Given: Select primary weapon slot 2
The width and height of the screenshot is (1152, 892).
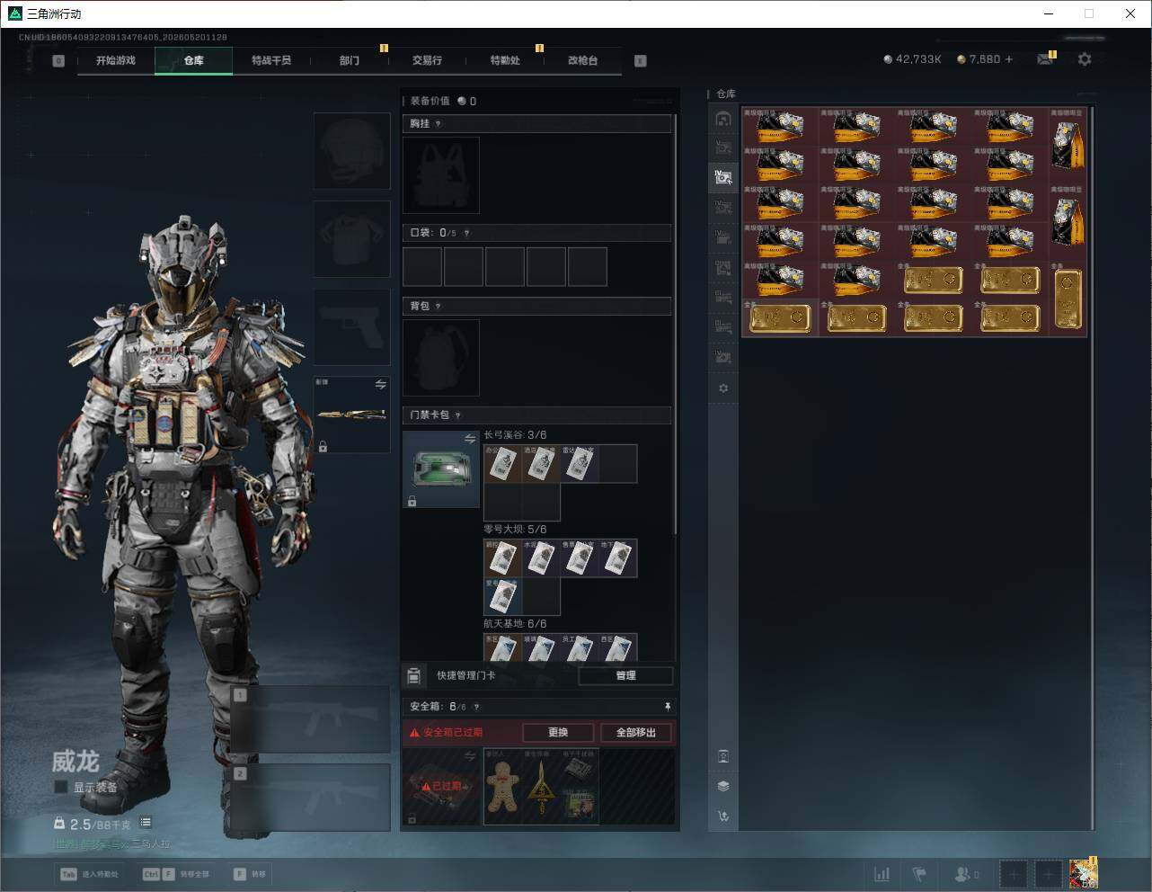Looking at the screenshot, I should coord(310,798).
